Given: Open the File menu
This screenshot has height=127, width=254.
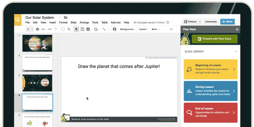Looking at the screenshot, I should pyautogui.click(x=27, y=23).
